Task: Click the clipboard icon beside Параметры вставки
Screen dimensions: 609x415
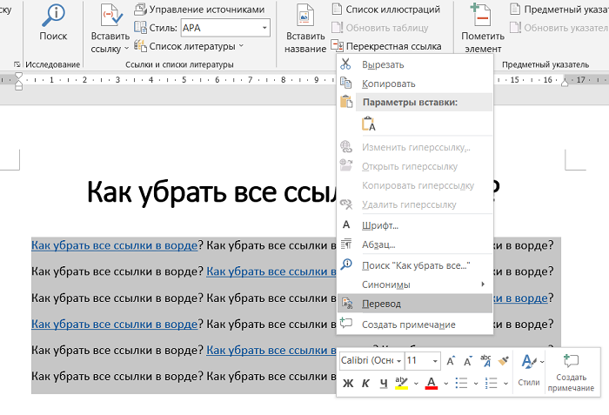Action: click(x=346, y=102)
